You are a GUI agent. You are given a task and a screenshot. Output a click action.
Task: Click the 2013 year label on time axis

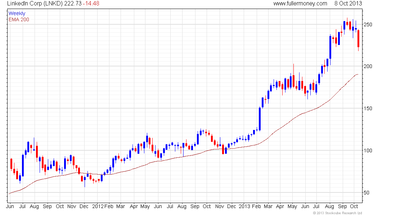pos(244,206)
